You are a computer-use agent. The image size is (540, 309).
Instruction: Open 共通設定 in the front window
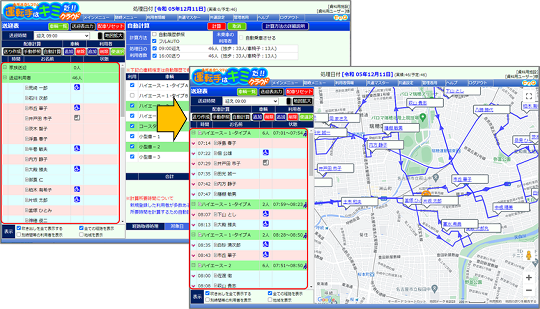pyautogui.click(x=406, y=83)
